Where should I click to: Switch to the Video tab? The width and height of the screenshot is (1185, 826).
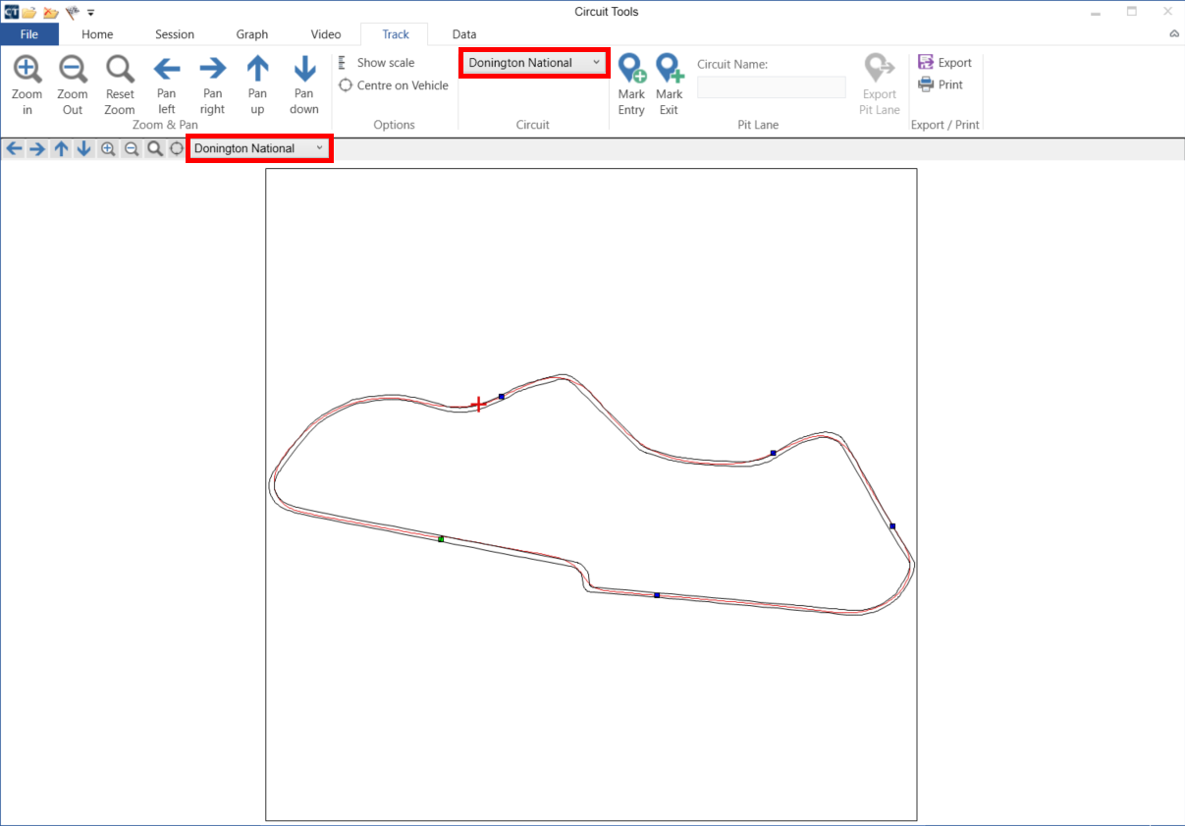point(326,34)
